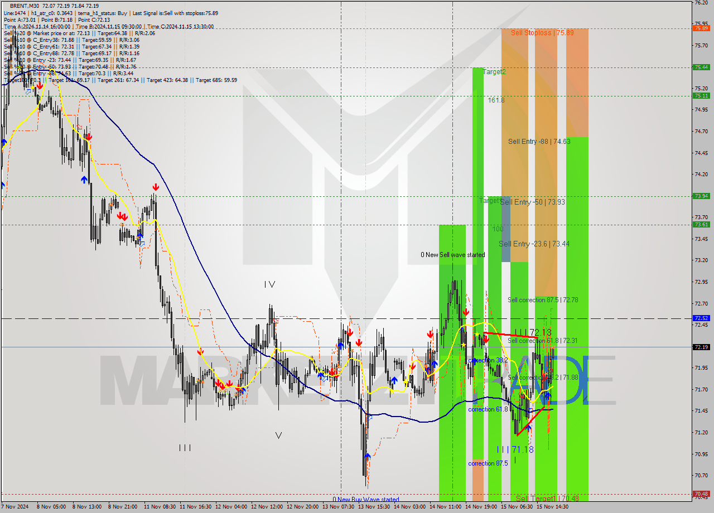
Task: Click the 'Time A:2024.11.14 16:00:00' text
Action: coord(37,26)
